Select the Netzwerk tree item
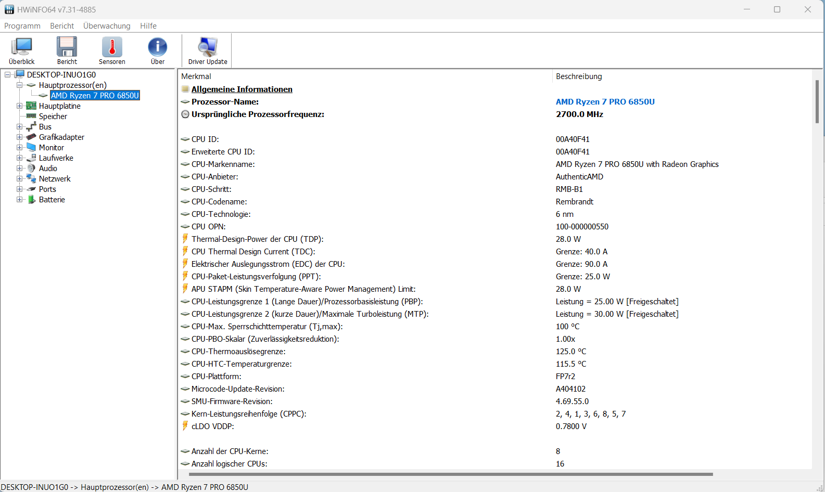This screenshot has width=825, height=492. point(55,179)
